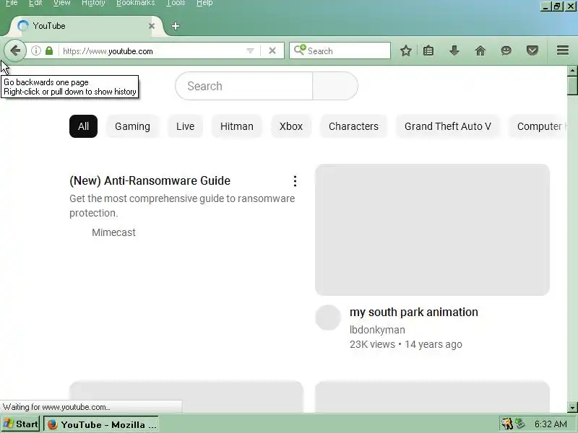Open the site information icon

(35, 51)
